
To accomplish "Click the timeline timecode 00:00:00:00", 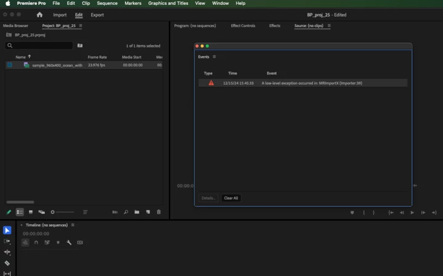I will point(36,233).
